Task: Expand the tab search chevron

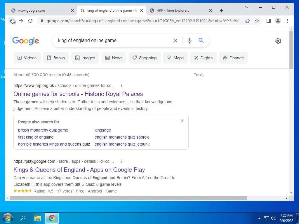Action: point(246,7)
